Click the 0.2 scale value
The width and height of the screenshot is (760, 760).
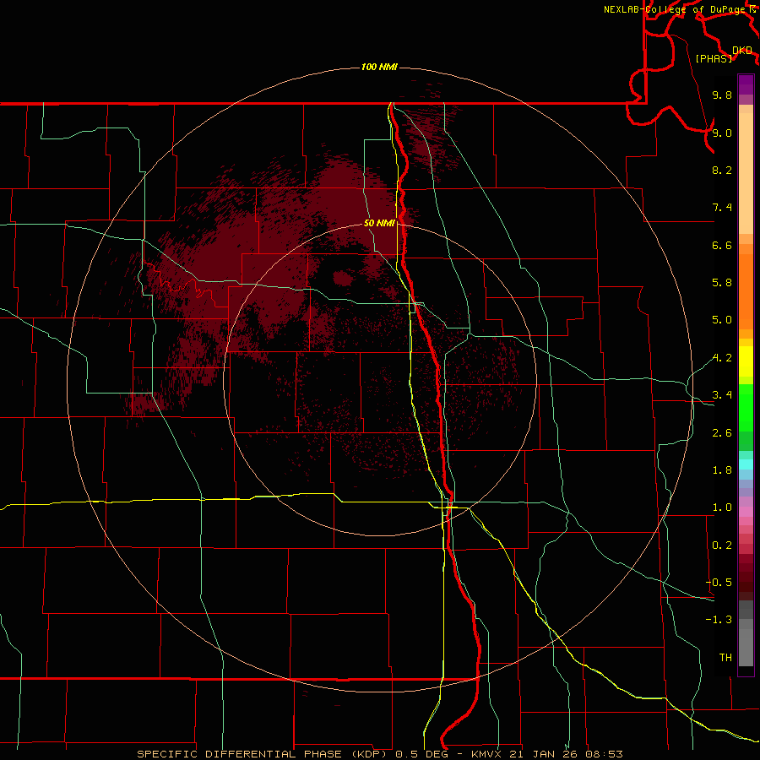coord(722,546)
